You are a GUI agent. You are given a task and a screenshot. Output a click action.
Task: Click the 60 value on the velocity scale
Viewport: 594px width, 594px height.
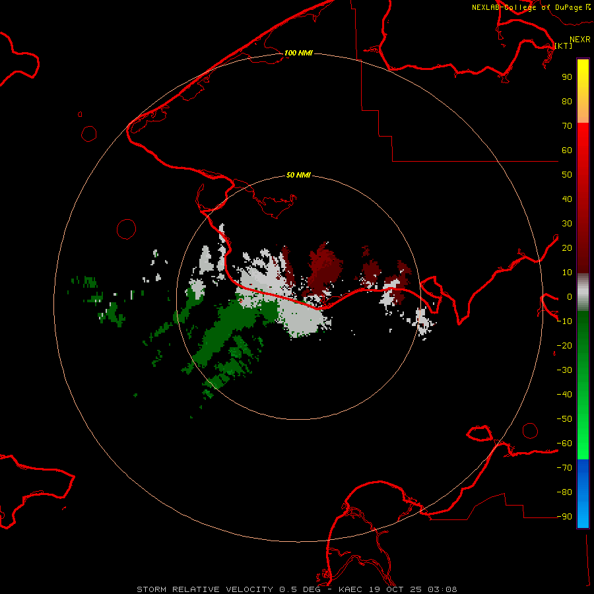coord(567,150)
